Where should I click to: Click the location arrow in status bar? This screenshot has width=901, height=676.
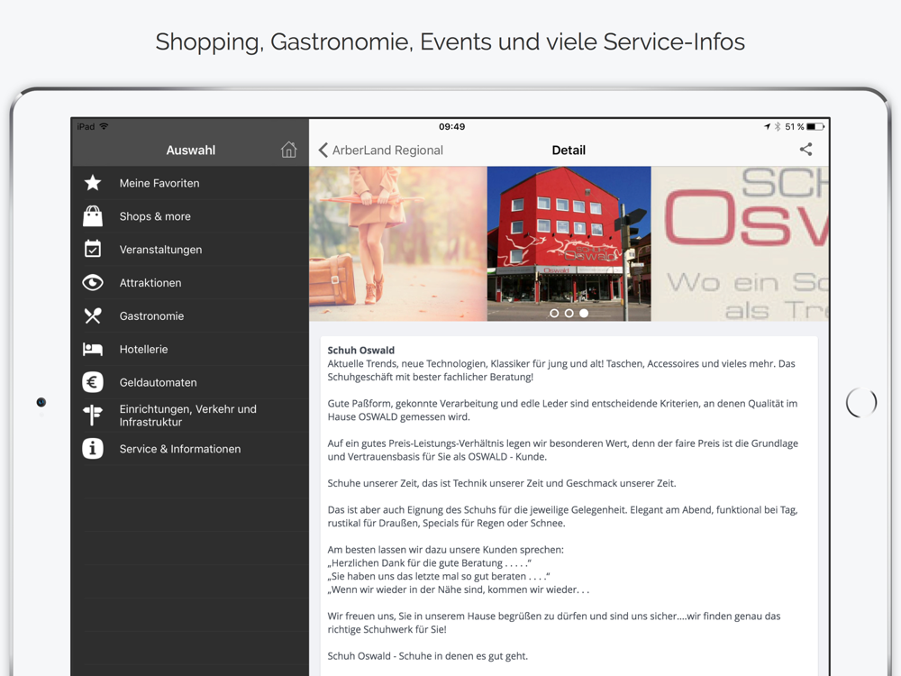point(767,126)
